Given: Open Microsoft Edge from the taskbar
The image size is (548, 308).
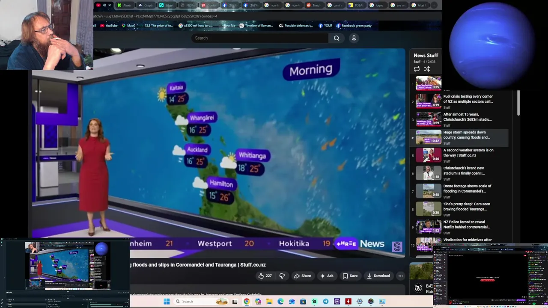Looking at the screenshot, I should pyautogui.click(x=280, y=302).
